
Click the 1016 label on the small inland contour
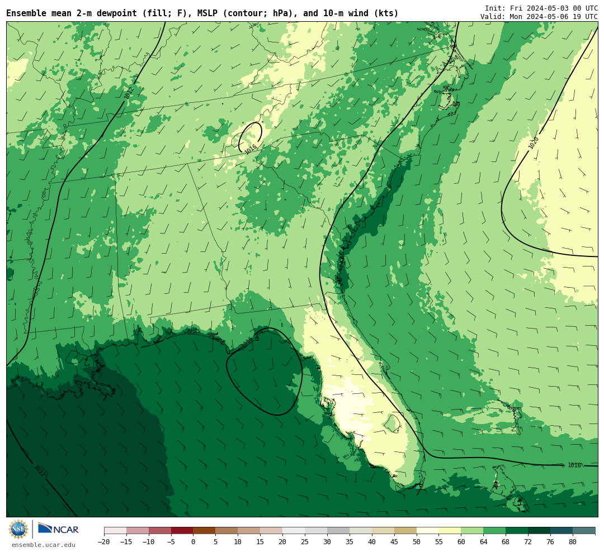[251, 149]
